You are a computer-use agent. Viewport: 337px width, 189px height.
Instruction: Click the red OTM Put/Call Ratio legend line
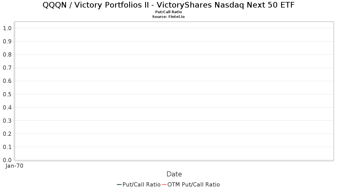point(164,185)
